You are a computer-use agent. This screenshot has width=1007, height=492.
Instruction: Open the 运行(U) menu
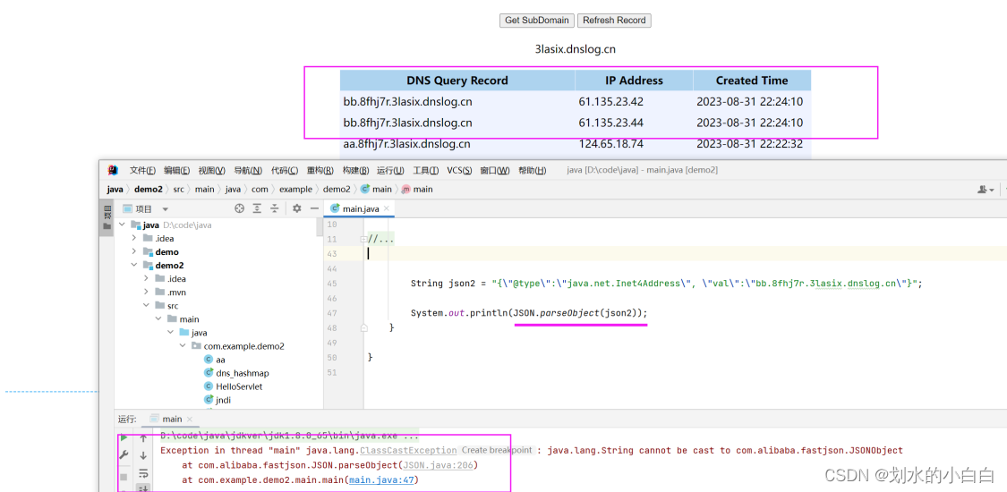390,170
